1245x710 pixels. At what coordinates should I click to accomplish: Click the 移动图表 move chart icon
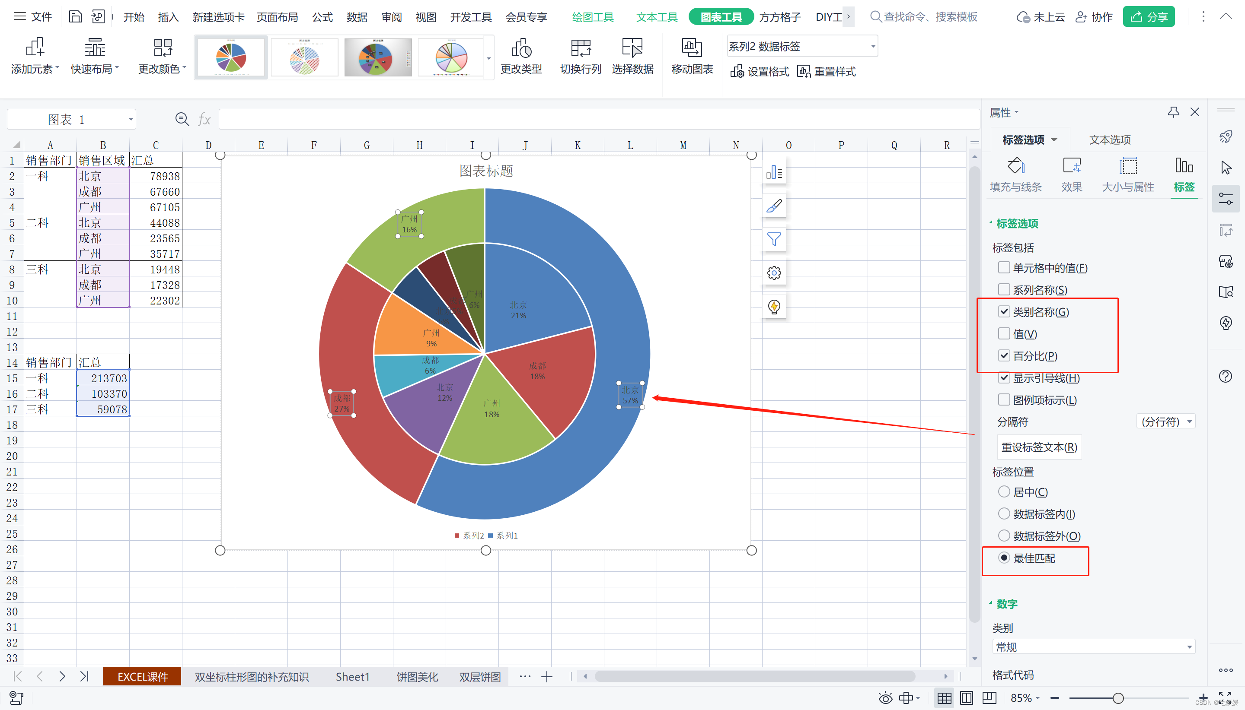point(692,48)
